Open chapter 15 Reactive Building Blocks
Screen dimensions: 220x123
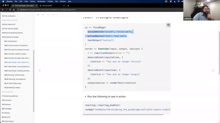(x=12, y=33)
